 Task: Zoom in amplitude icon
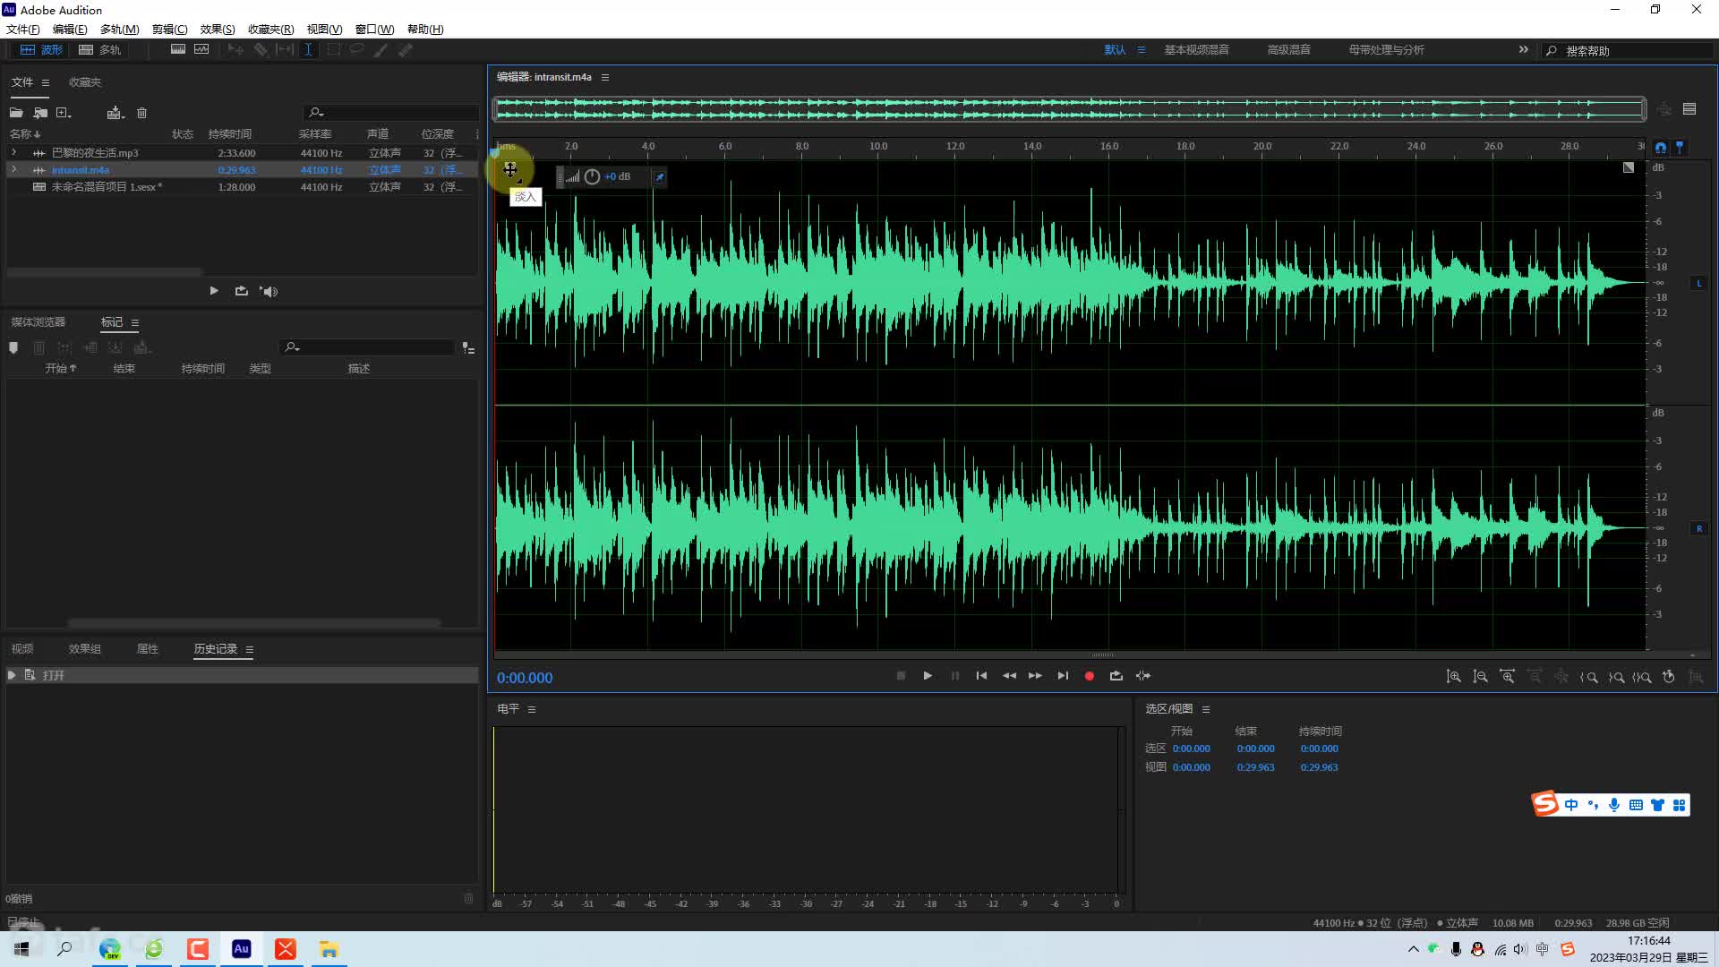pos(1453,677)
